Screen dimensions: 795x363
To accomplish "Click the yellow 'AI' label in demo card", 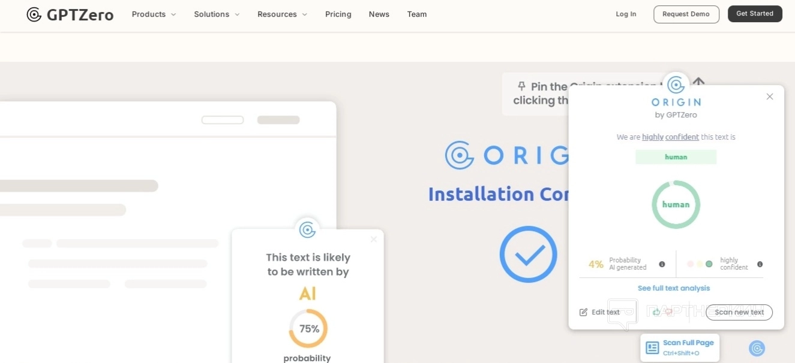I will (308, 294).
